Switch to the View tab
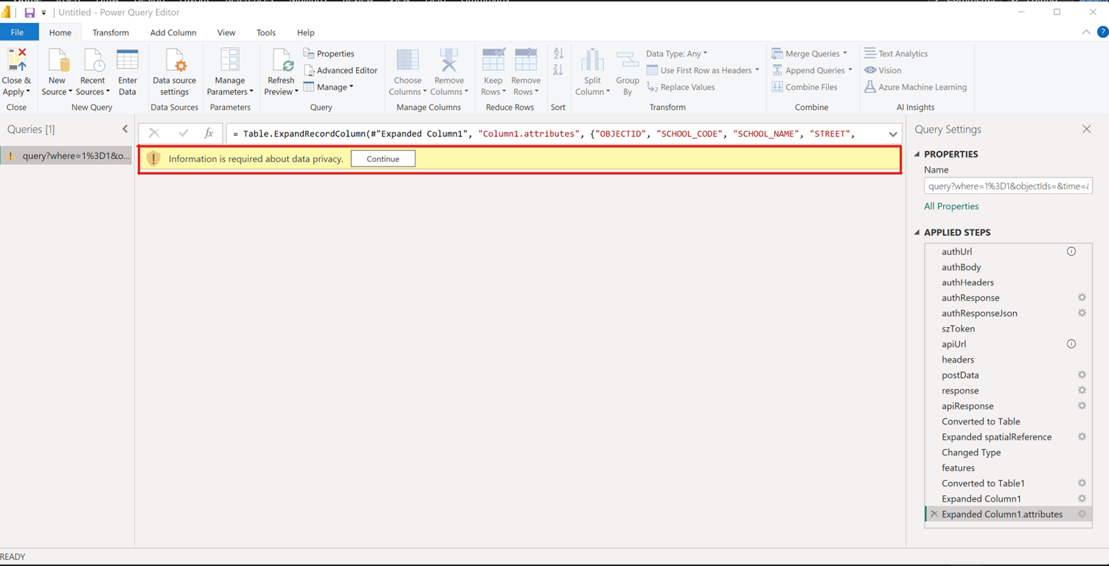This screenshot has width=1109, height=566. click(x=226, y=32)
